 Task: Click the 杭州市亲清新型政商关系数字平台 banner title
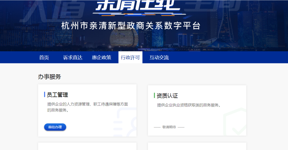coord(131,26)
